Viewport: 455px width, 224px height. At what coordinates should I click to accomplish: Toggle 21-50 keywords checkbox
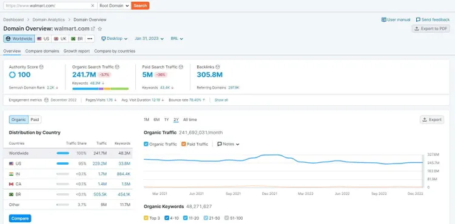(206, 218)
